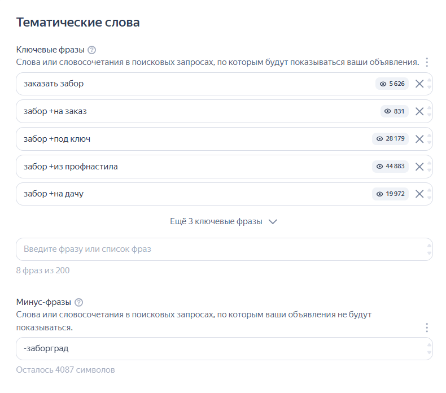Screen dimensions: 446x393
Task: Click into the minus-phrases field with '-заборград'
Action: click(220, 349)
